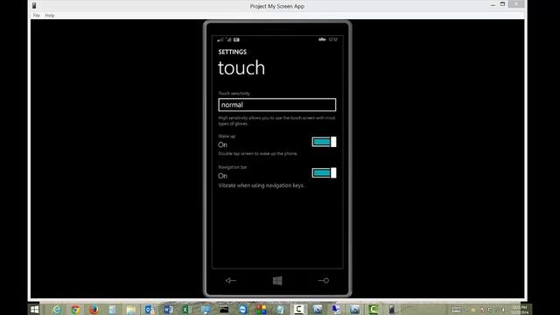
Task: Open File Explorer from the taskbar
Action: [x=130, y=310]
